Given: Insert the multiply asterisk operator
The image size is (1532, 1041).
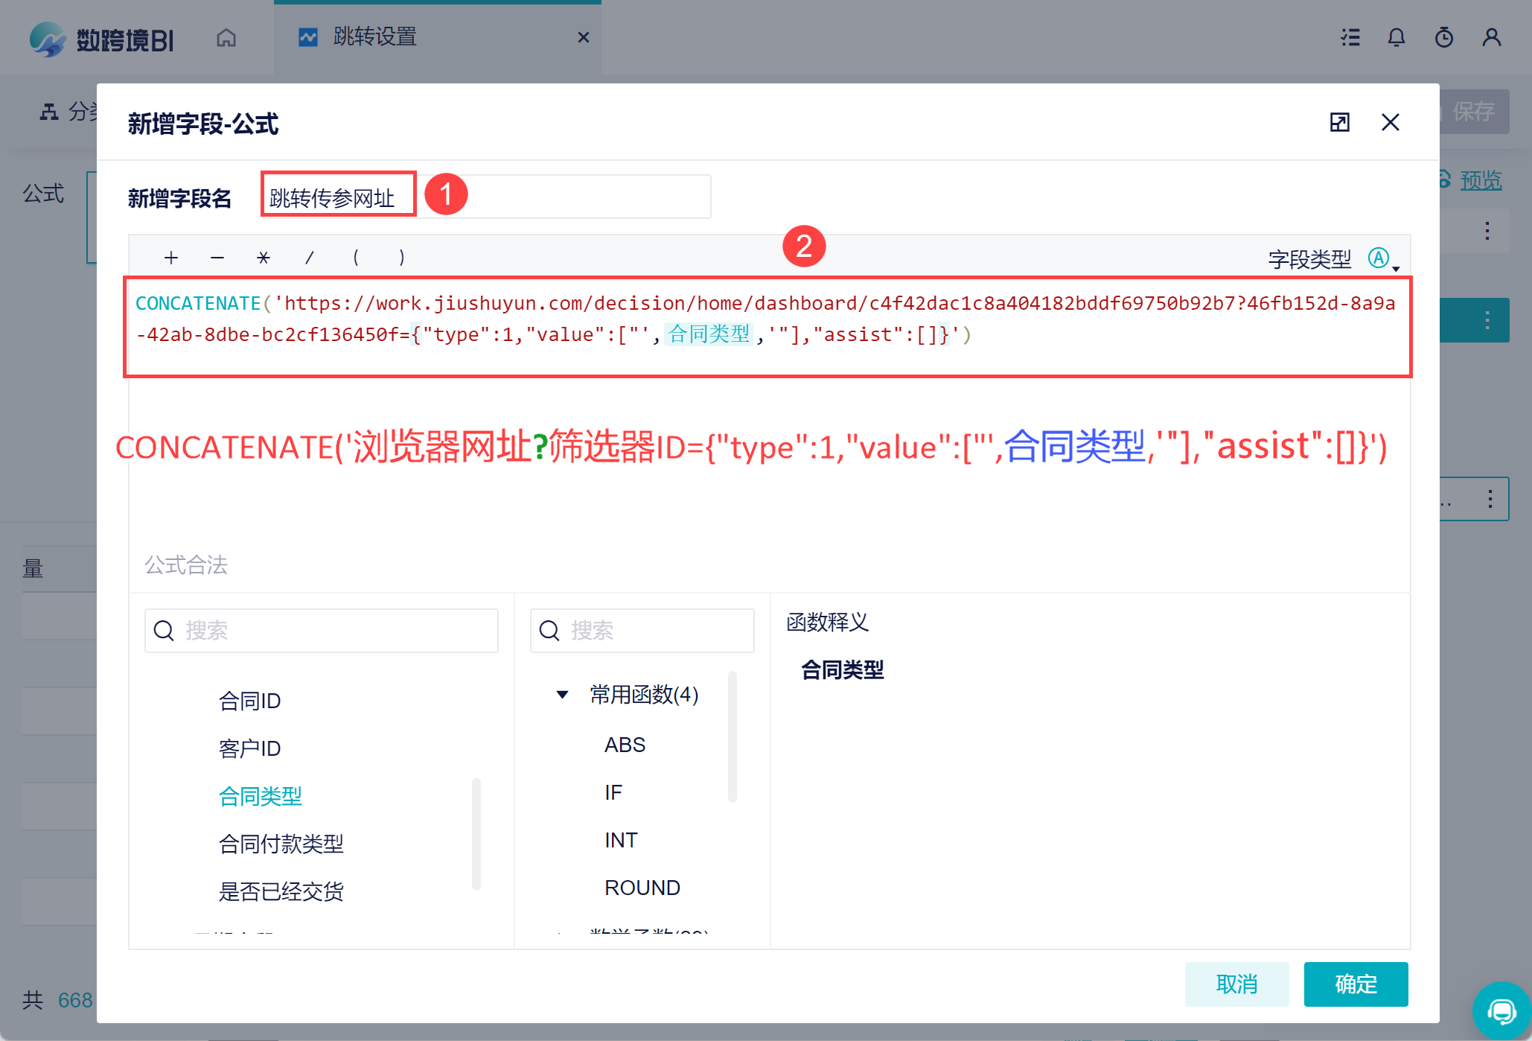Looking at the screenshot, I should 264,258.
